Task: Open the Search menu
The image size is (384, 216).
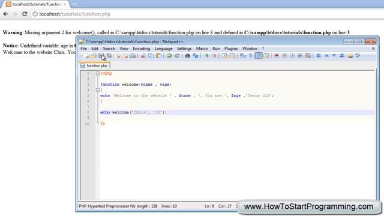Action: 109,49
